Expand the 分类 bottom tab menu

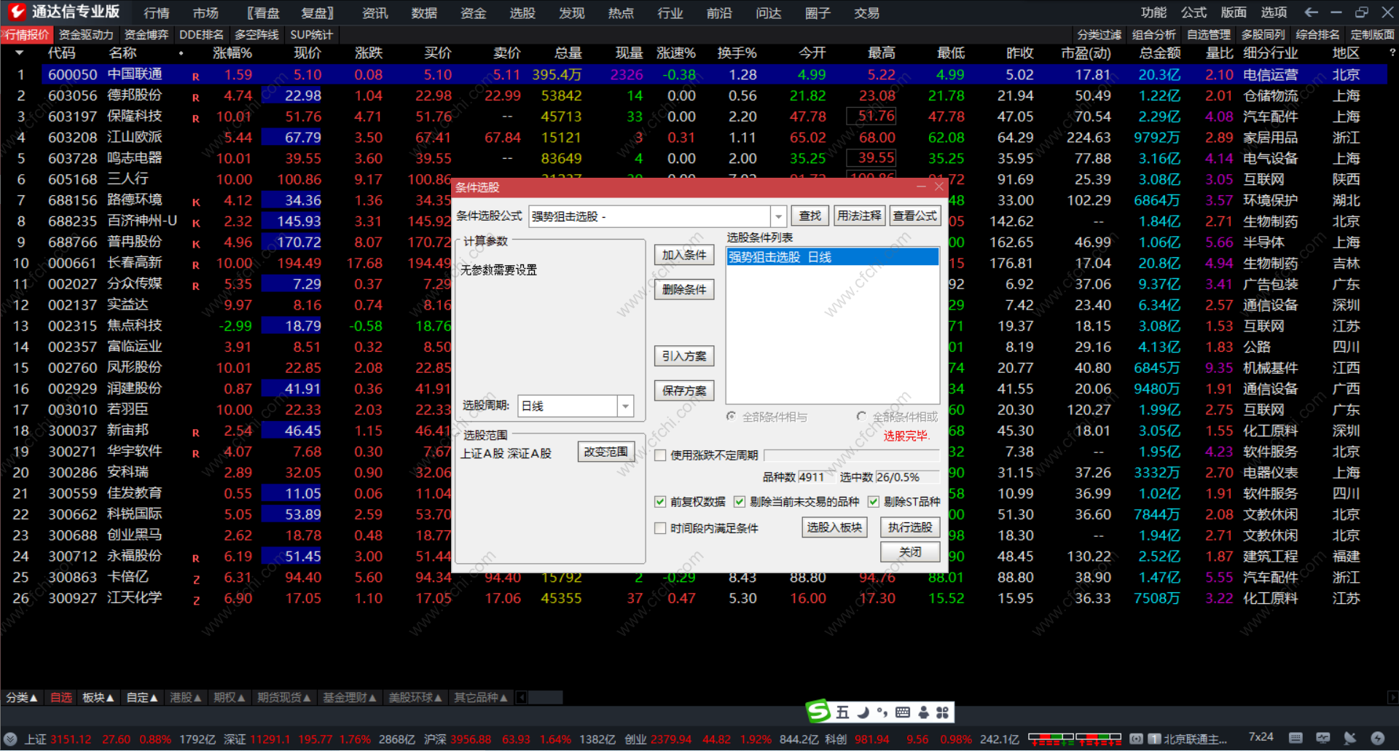tap(22, 698)
